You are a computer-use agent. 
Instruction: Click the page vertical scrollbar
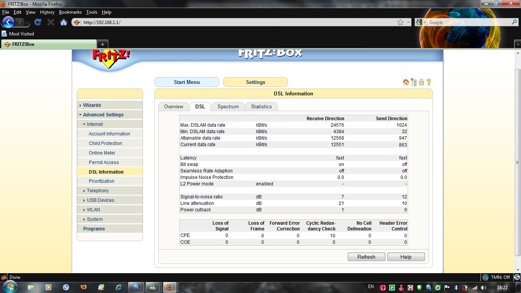pos(518,162)
